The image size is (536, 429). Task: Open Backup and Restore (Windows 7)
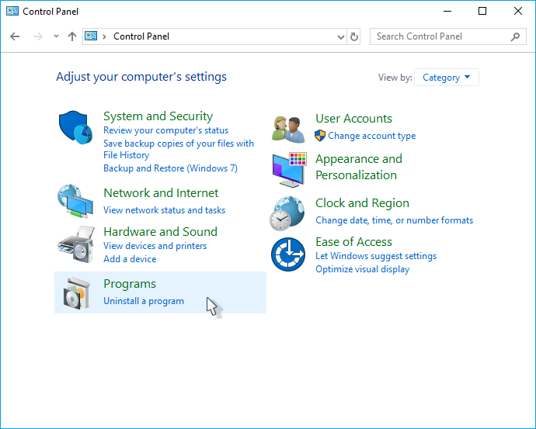pyautogui.click(x=170, y=168)
